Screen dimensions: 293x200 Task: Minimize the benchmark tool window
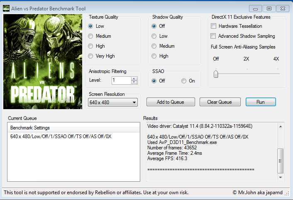[x=255, y=9]
